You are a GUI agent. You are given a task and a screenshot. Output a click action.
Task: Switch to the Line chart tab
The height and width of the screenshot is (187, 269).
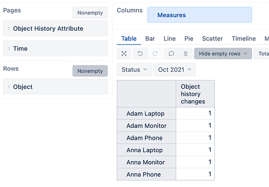tap(170, 38)
